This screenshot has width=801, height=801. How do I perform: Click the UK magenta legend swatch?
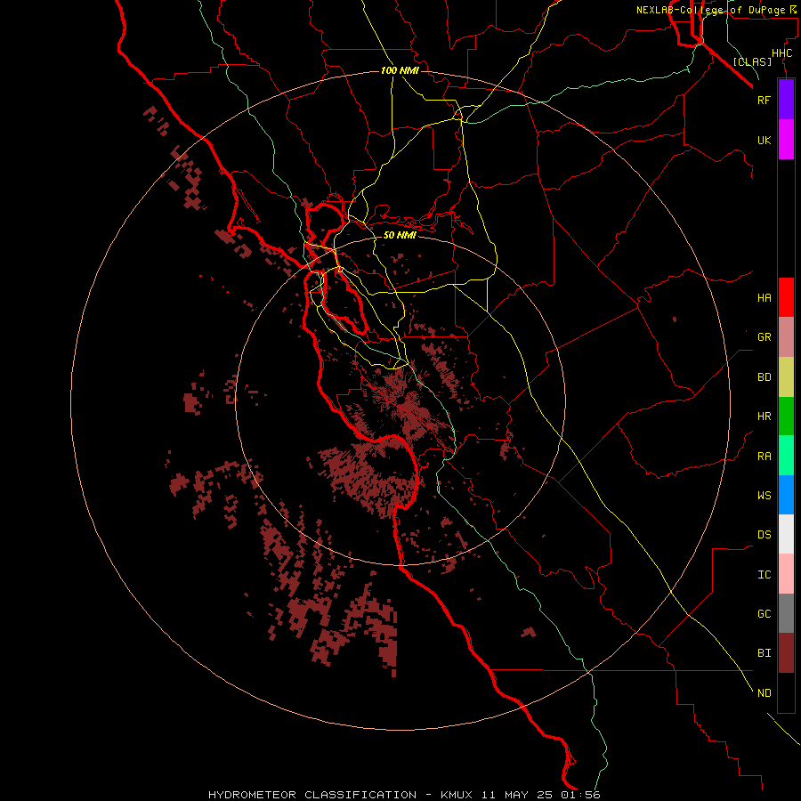point(786,140)
